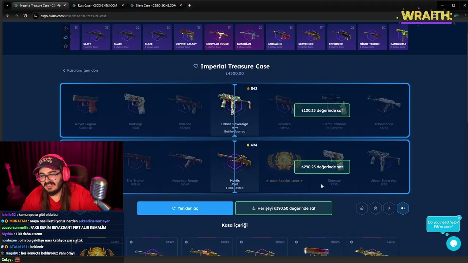Open the Scavenger drop card
This screenshot has height=263, width=468.
311,37
